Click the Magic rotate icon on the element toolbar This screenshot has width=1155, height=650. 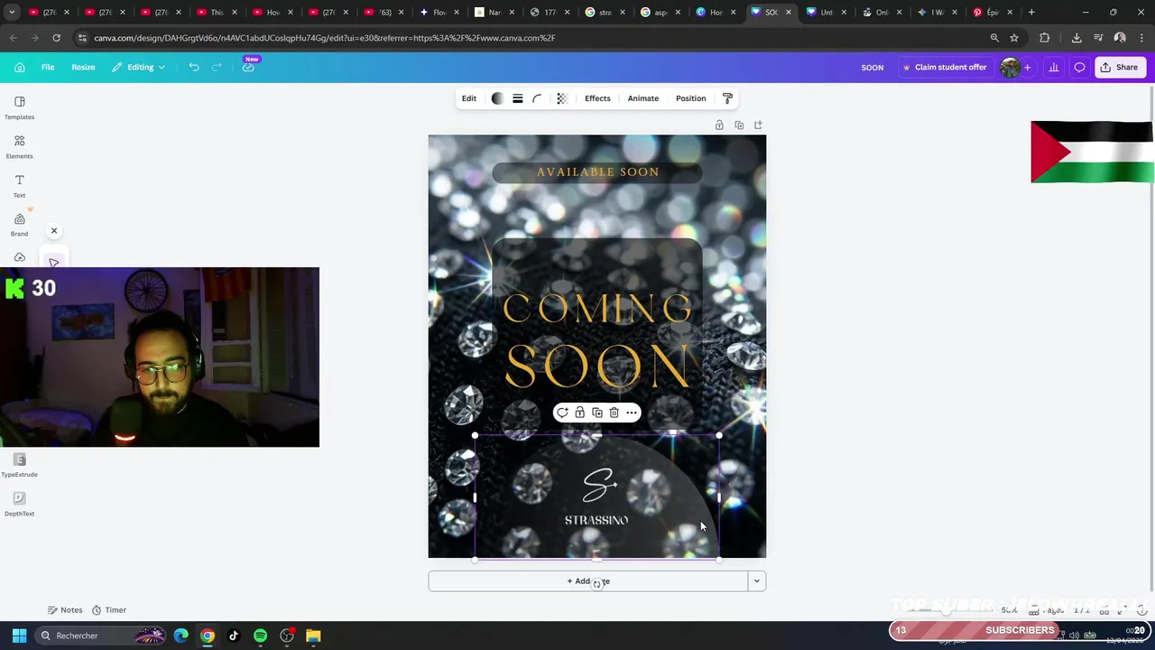pos(562,413)
